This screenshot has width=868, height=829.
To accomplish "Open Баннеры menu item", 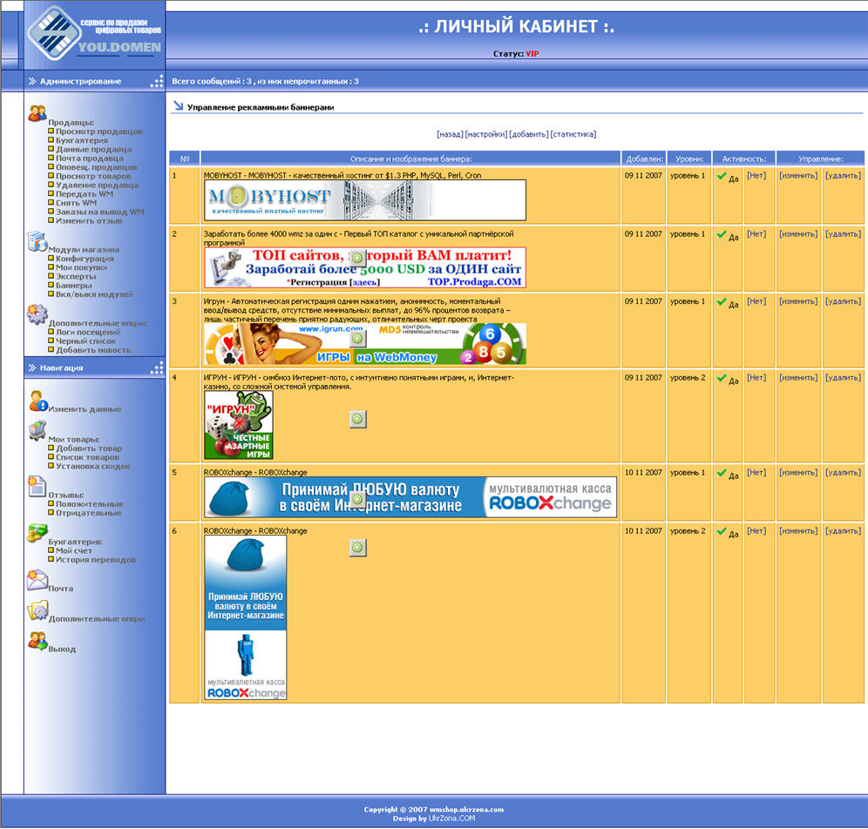I will click(73, 286).
